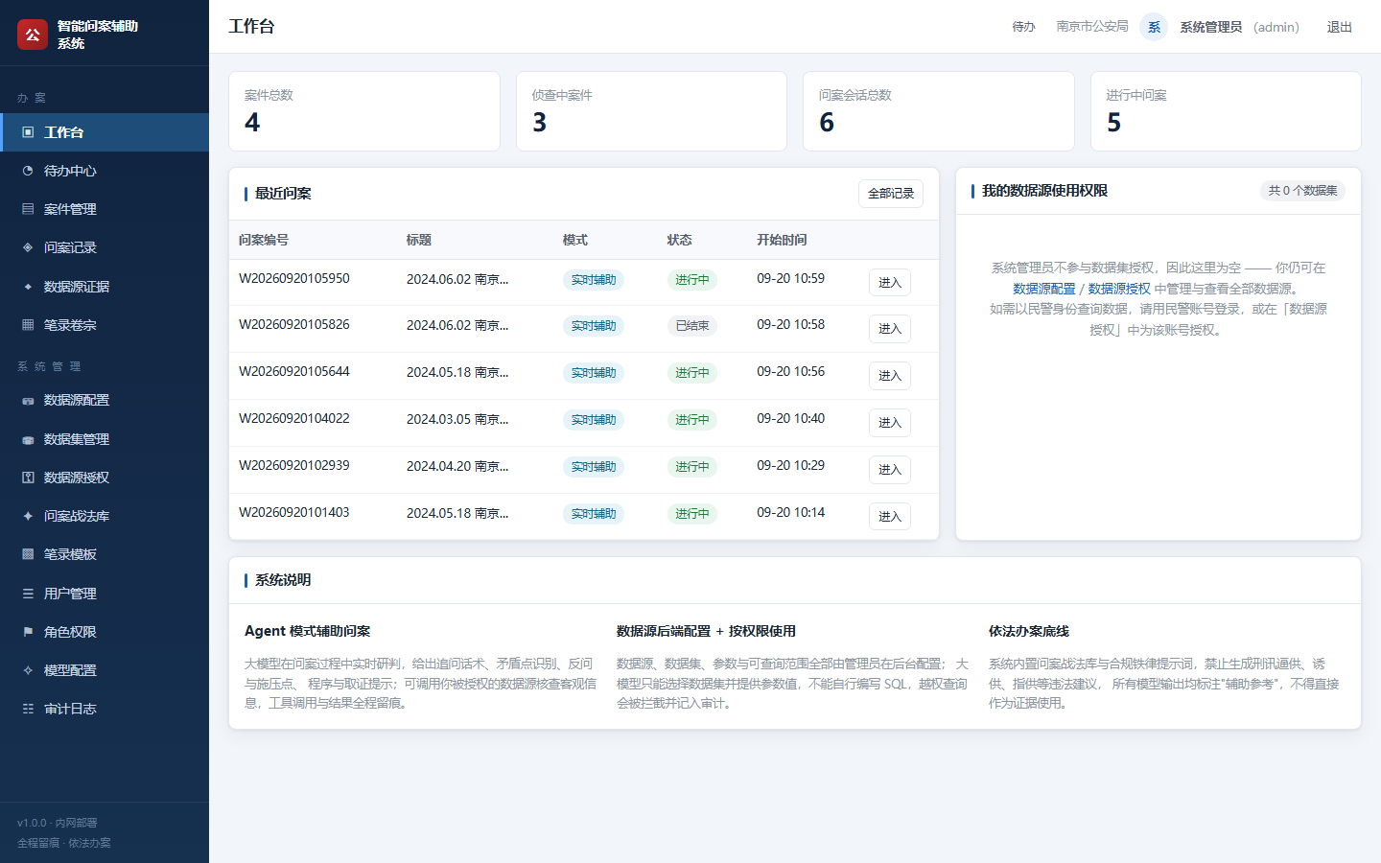Click the 笔录模板 sidebar icon
Screen dimensions: 1381x863
click(x=28, y=554)
